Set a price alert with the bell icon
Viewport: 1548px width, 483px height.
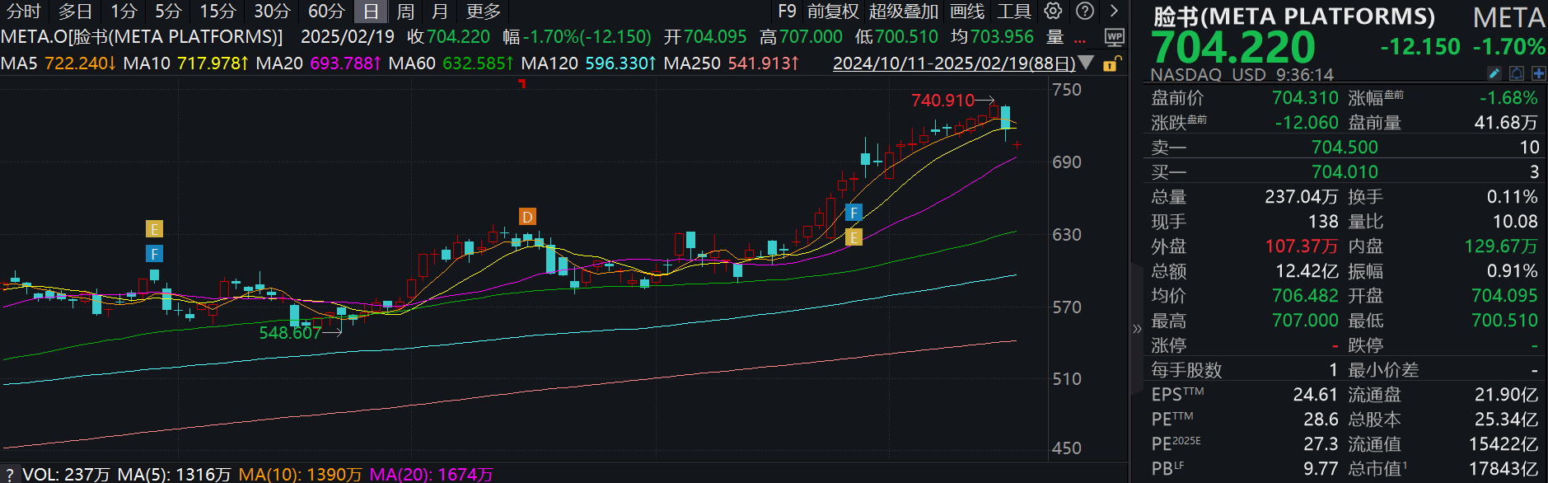(x=1517, y=73)
